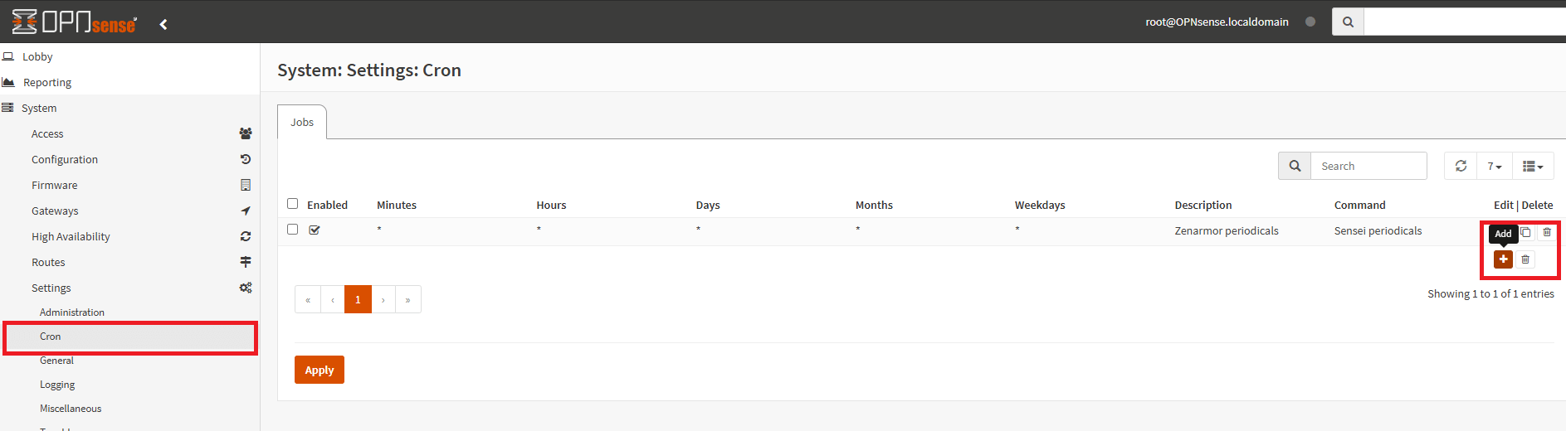Click the Configuration history icon

tap(246, 159)
